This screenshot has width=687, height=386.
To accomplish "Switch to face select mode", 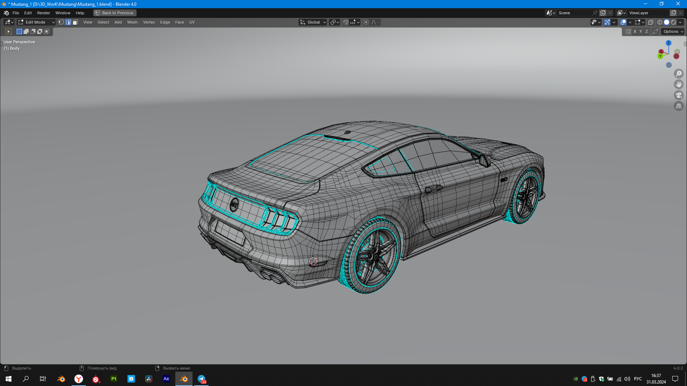I will (75, 22).
